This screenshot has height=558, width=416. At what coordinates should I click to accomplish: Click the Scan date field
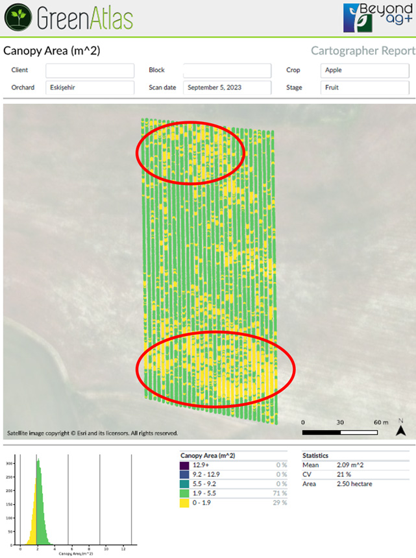[226, 87]
